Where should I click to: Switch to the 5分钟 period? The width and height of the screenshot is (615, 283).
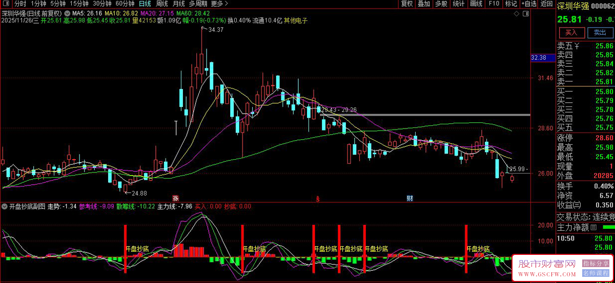click(58, 4)
